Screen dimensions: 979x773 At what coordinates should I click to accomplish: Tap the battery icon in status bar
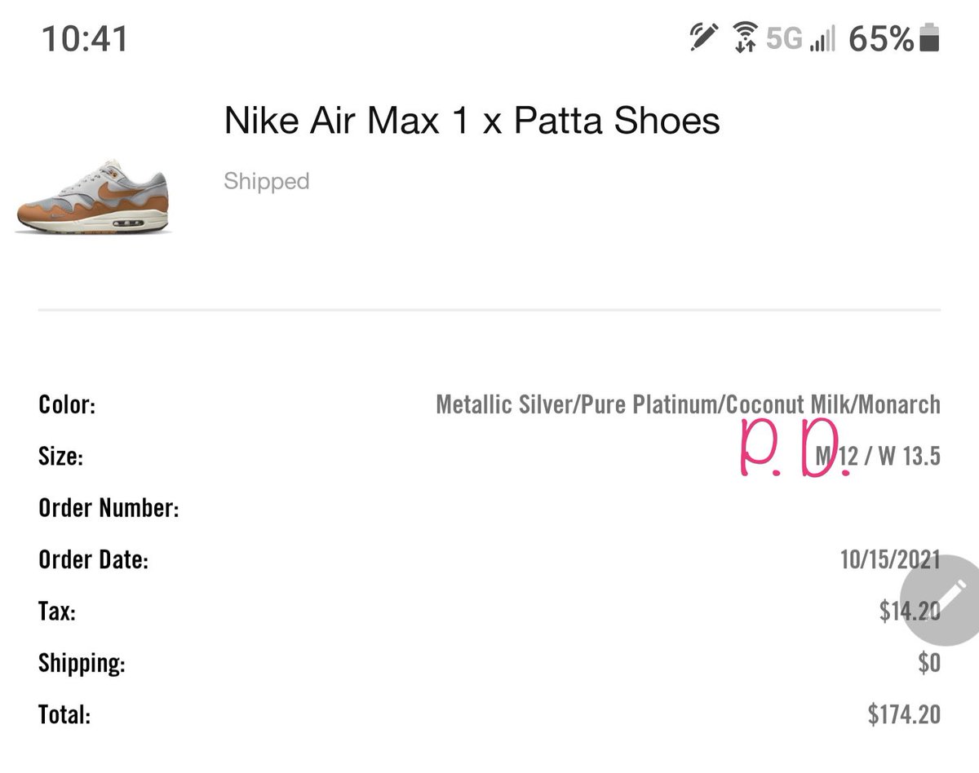(x=929, y=38)
